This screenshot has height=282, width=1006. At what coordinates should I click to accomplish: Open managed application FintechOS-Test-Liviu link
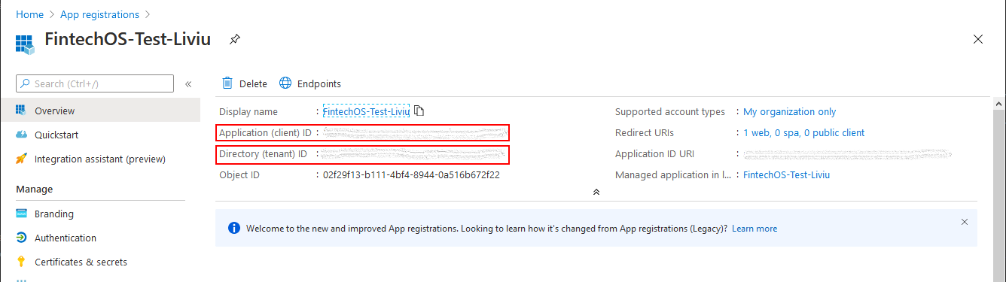786,174
